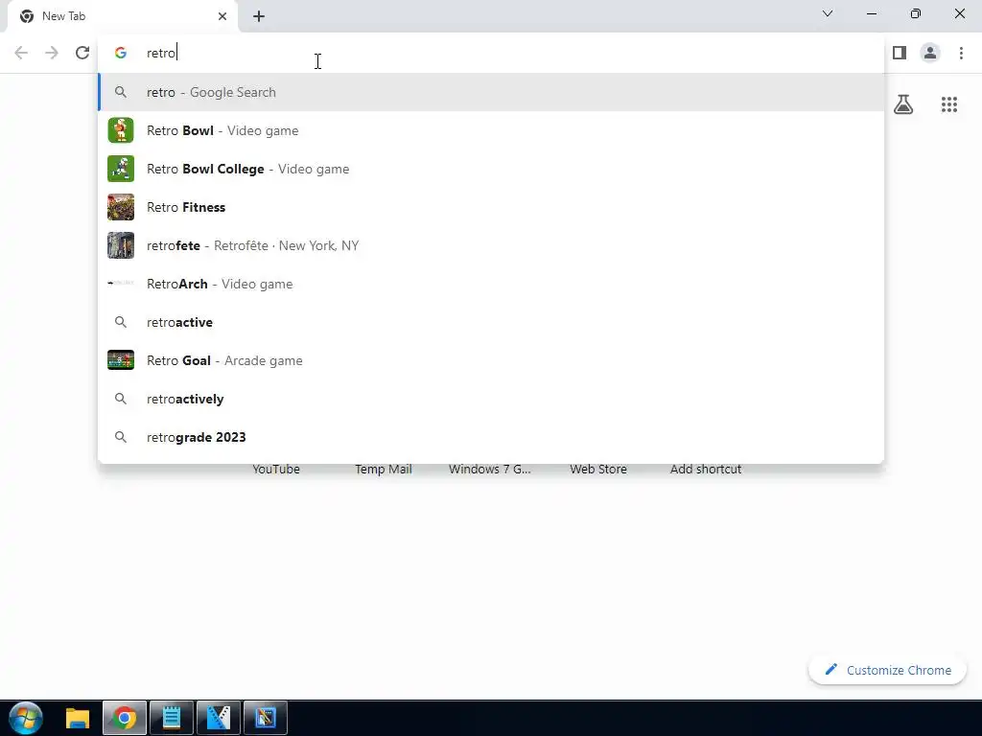Click Add shortcut

pyautogui.click(x=706, y=469)
